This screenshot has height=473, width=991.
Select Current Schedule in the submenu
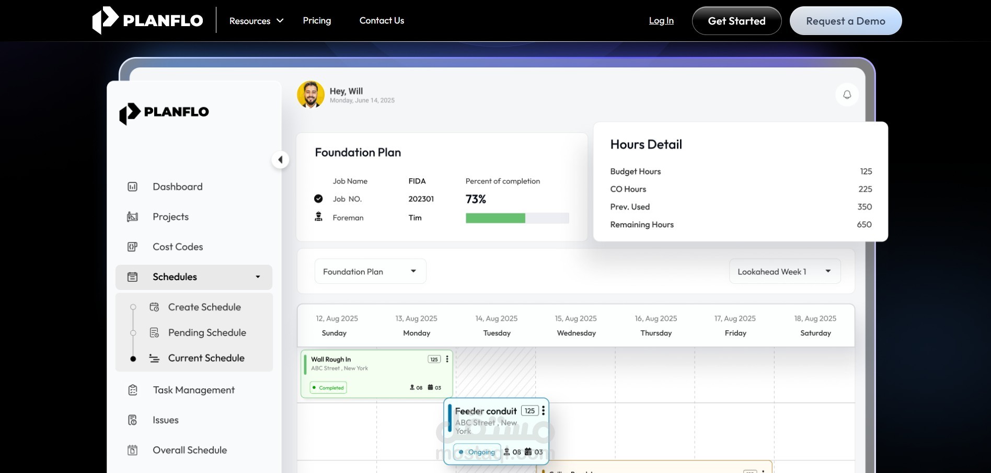(x=206, y=358)
